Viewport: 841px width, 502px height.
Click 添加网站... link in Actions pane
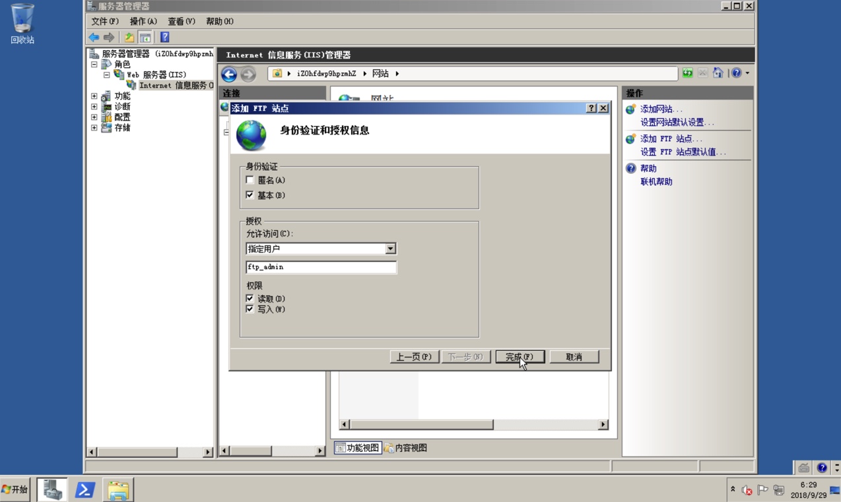[661, 110]
